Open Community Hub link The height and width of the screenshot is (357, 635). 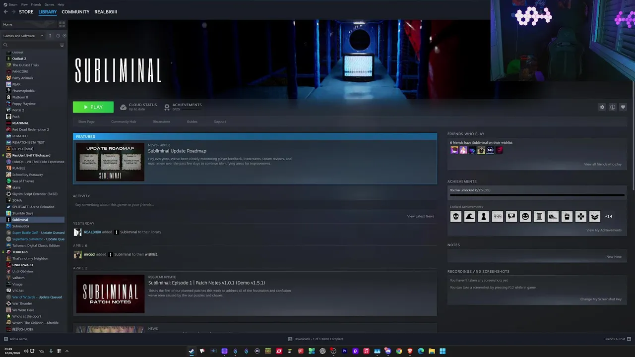click(x=124, y=121)
